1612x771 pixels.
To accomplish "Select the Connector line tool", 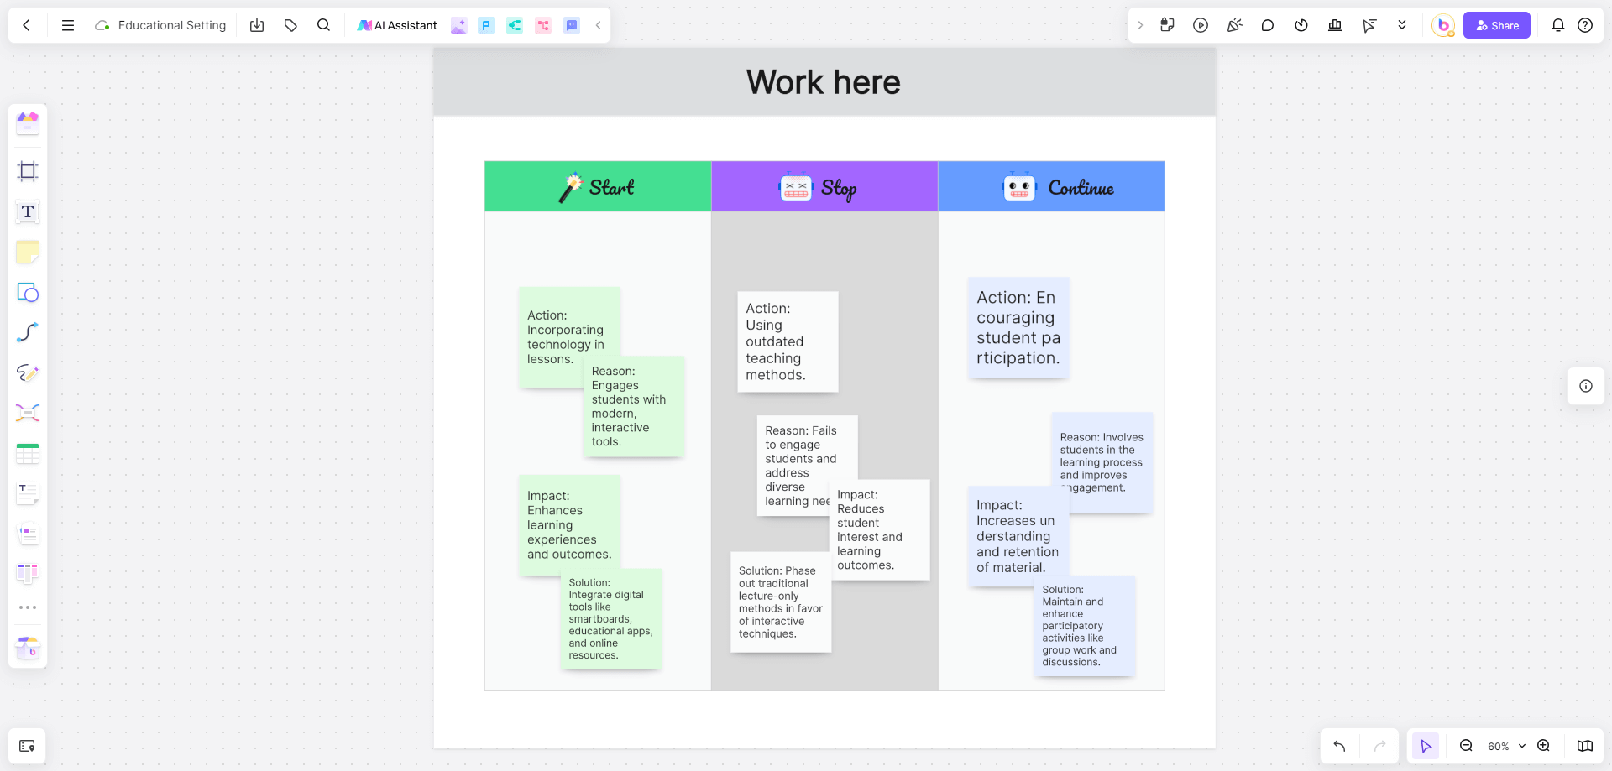I will tap(28, 332).
